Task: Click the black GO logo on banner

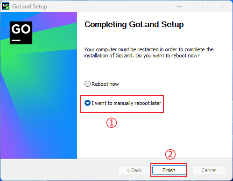Action: pyautogui.click(x=21, y=33)
